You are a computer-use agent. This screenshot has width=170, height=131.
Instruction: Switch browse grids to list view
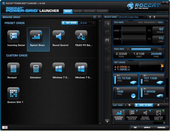point(99,17)
